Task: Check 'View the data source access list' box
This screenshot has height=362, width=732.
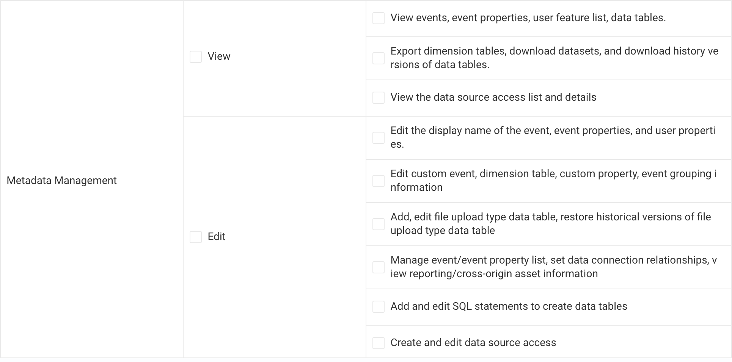Action: click(379, 98)
